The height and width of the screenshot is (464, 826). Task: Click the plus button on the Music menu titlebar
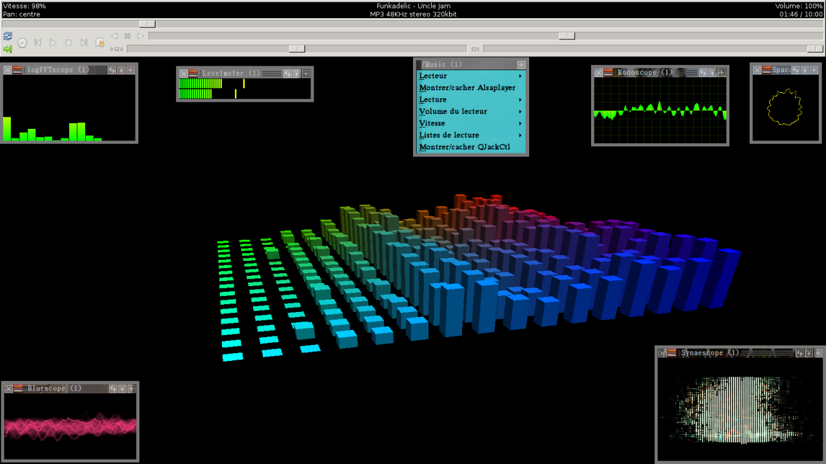tap(521, 64)
